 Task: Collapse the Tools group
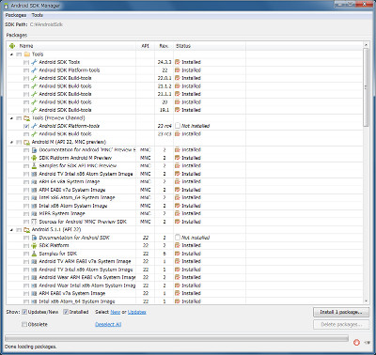click(12, 54)
